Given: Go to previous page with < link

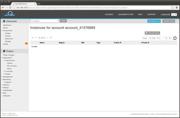Looking at the screenshot, I should (x=36, y=38).
